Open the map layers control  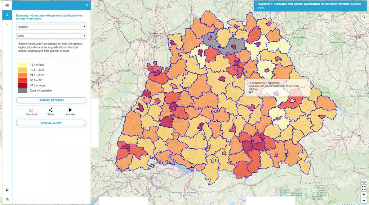pos(364,182)
